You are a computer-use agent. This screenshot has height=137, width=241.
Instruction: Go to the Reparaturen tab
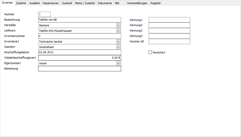(x=51, y=3)
